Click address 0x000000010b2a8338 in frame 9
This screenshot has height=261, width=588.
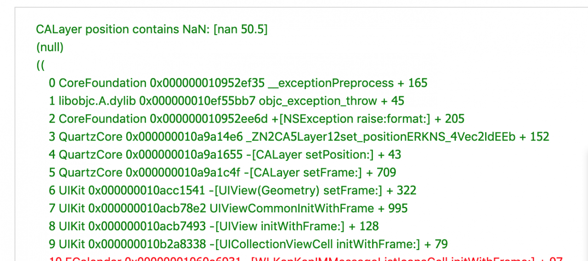click(x=148, y=244)
